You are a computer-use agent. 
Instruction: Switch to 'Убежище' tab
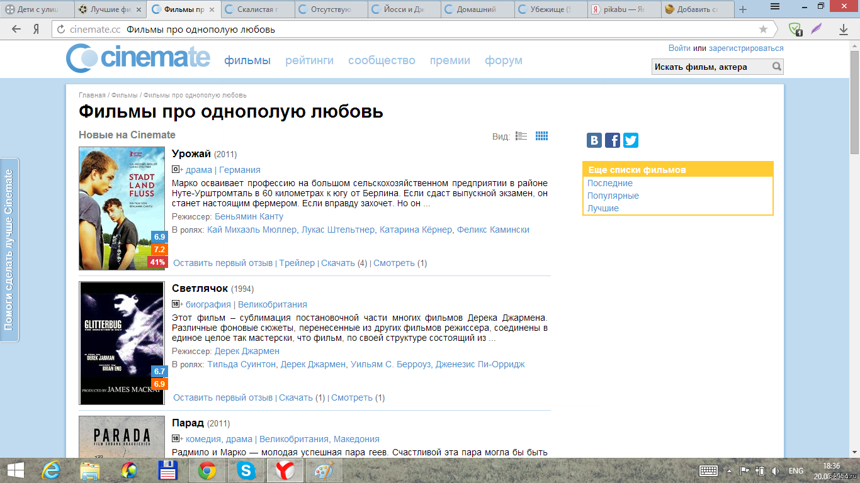(x=552, y=9)
